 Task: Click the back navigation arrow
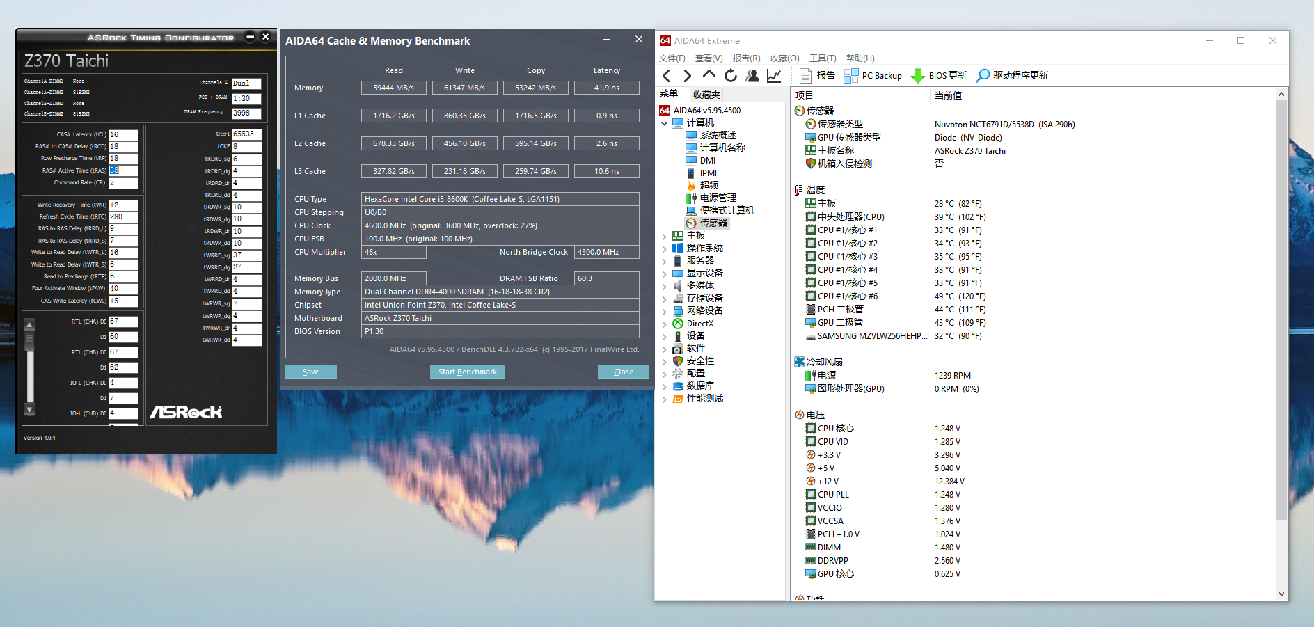pyautogui.click(x=667, y=75)
